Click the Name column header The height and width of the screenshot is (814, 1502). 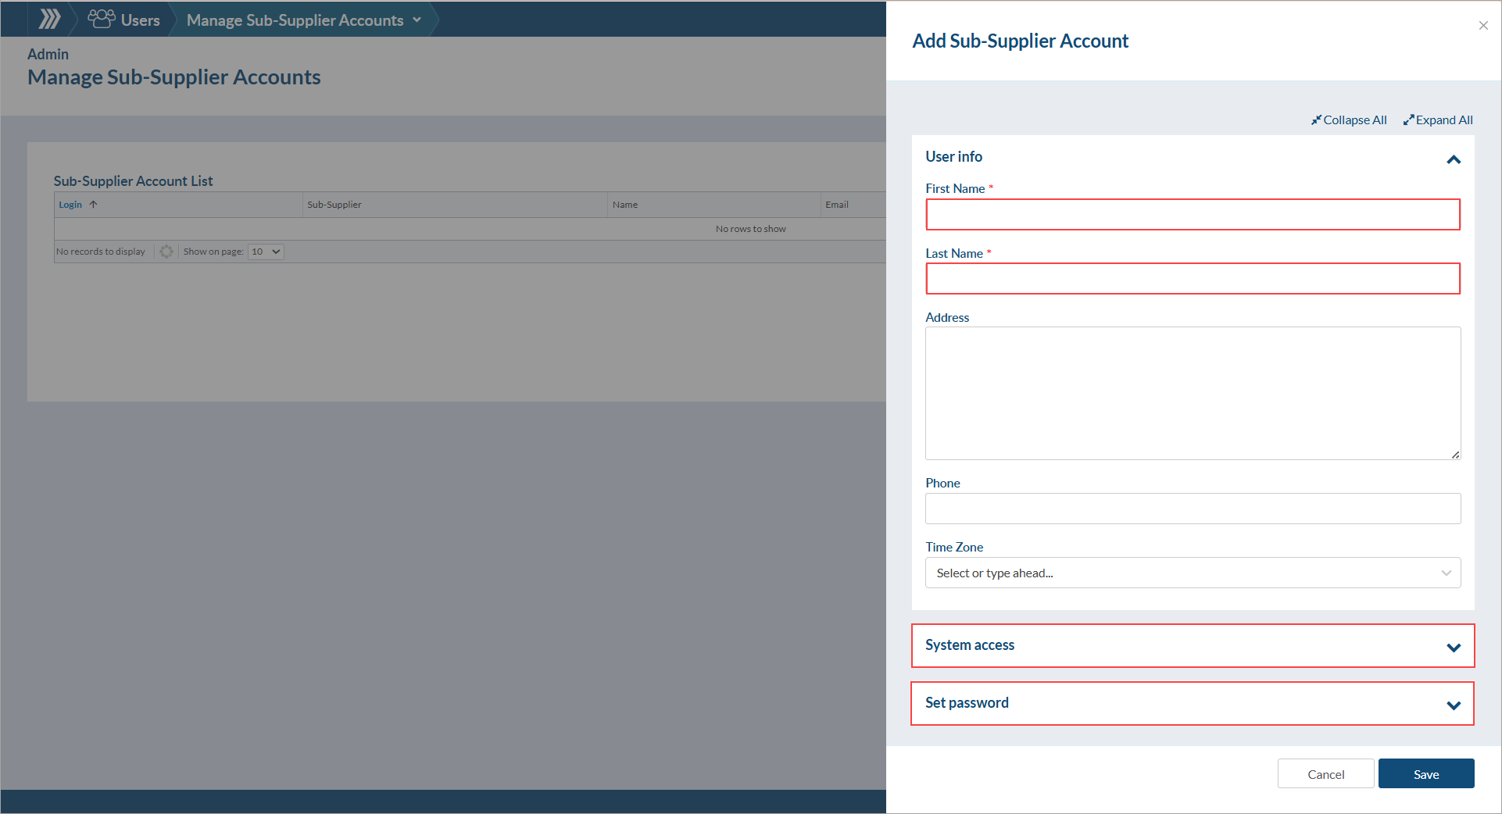click(x=625, y=205)
